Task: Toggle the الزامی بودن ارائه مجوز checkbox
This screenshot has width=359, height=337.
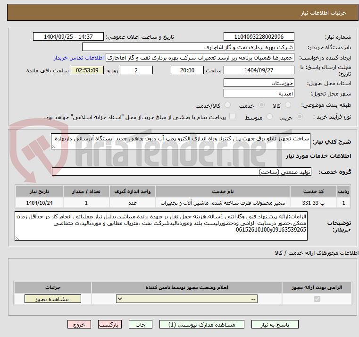Action: coord(317,299)
